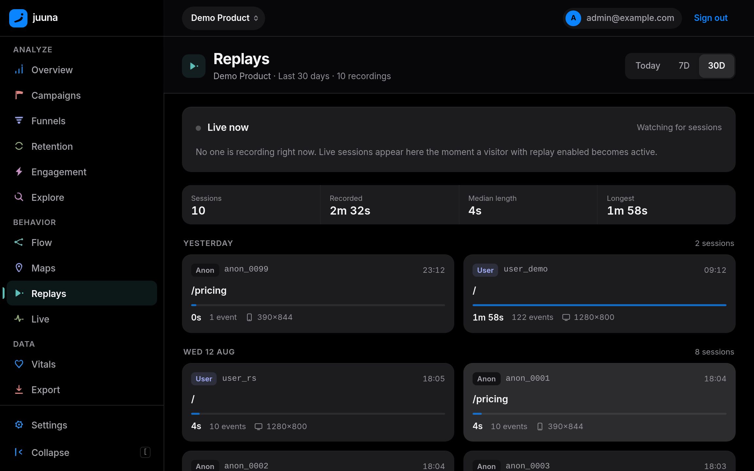This screenshot has width=754, height=471.
Task: Click the Collapse sidebar arrow icon
Action: pos(19,452)
